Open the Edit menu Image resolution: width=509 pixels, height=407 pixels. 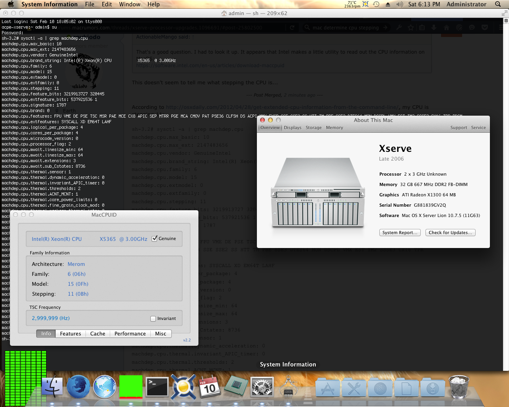(107, 4)
